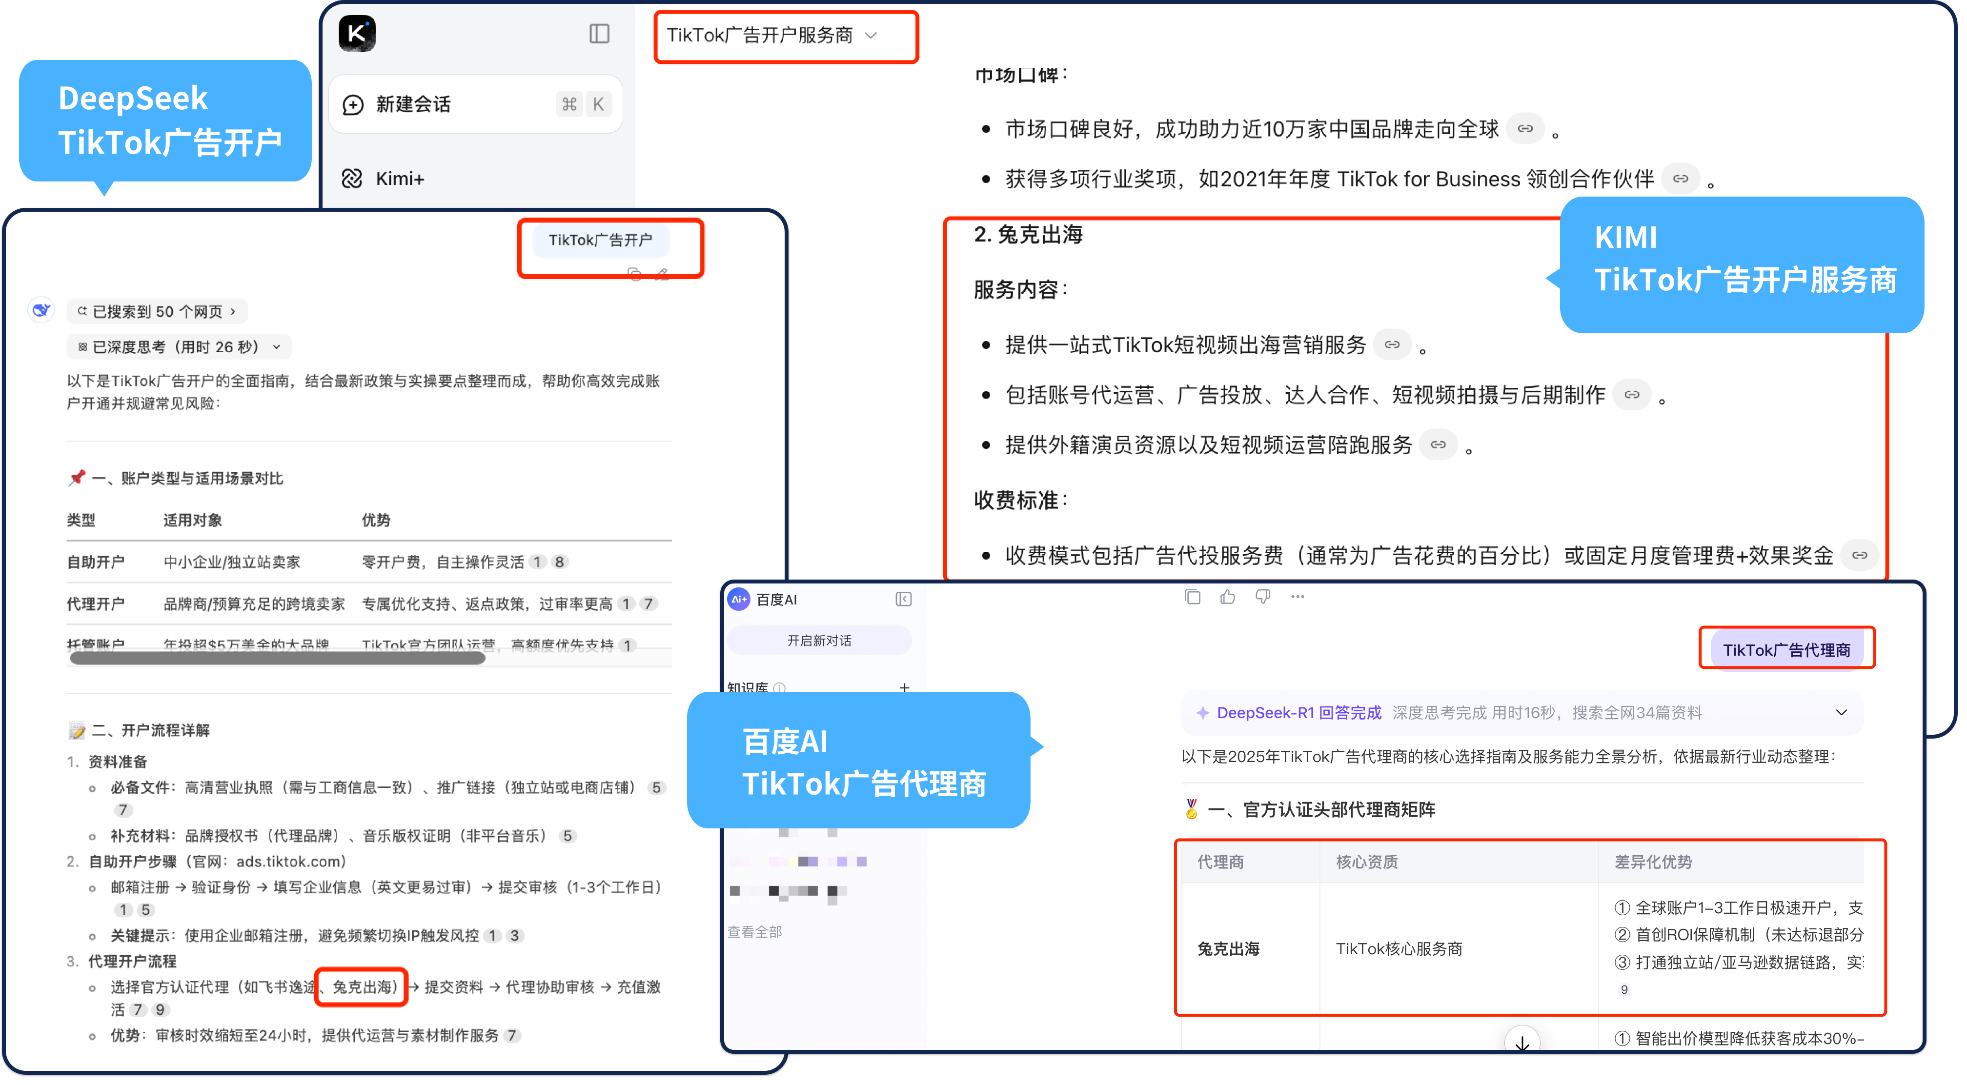Expand the DeepSeek-R1 回答完成 thinking panel
Screen dimensions: 1967x1085
(x=1841, y=712)
